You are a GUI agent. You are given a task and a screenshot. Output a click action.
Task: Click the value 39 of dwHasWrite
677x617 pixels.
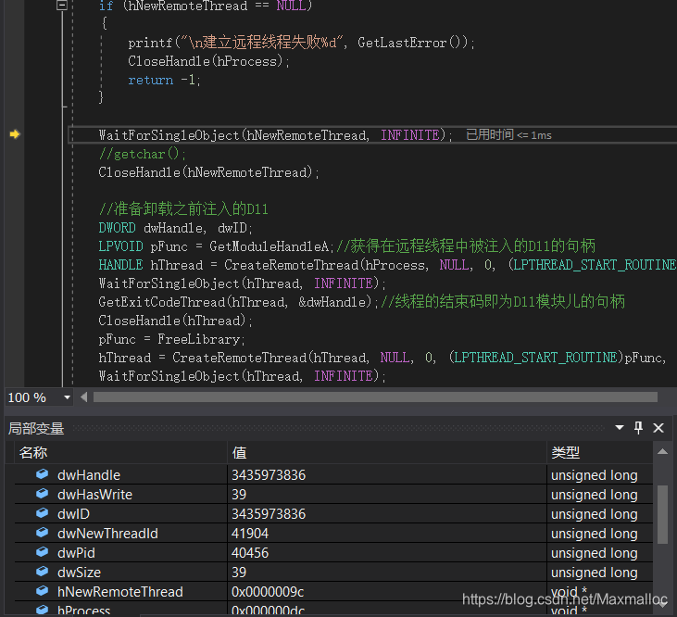pyautogui.click(x=239, y=495)
